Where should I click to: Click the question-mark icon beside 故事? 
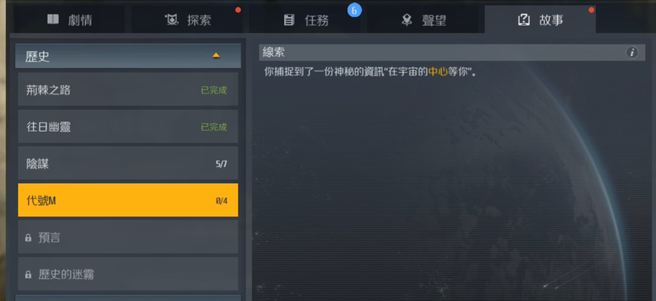(524, 19)
